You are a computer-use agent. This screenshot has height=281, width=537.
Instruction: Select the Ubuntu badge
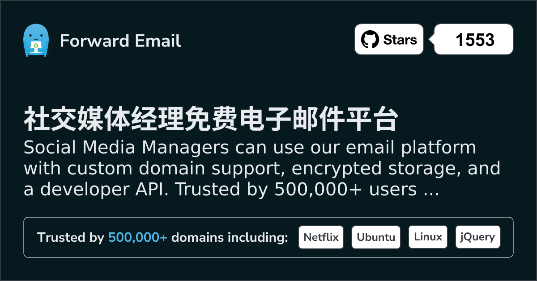(x=376, y=237)
